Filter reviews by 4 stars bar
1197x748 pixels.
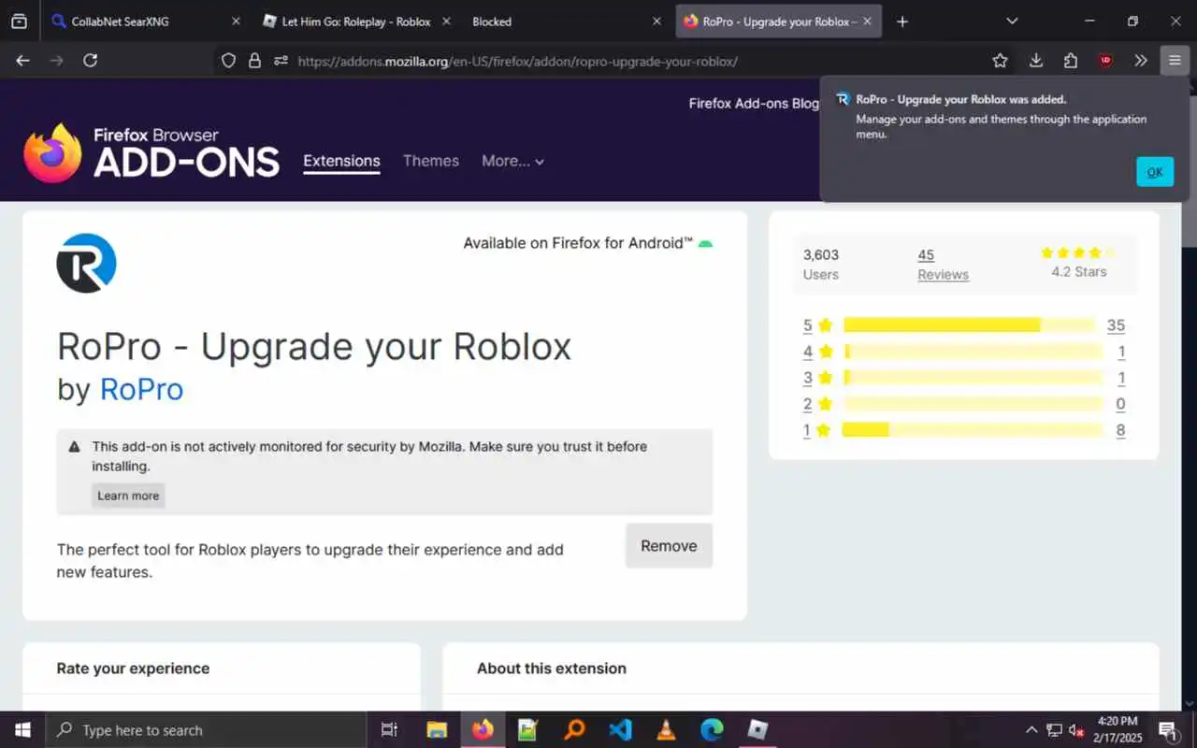(x=973, y=352)
